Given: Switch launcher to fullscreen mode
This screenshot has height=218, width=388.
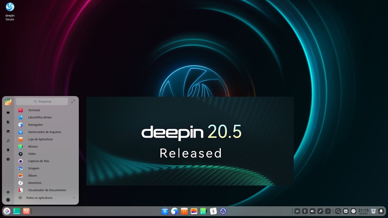Looking at the screenshot, I should (x=73, y=102).
